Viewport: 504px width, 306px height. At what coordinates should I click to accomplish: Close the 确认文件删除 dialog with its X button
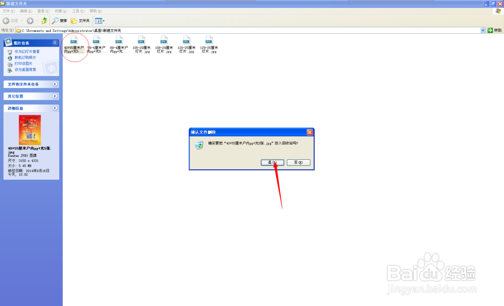(309, 132)
